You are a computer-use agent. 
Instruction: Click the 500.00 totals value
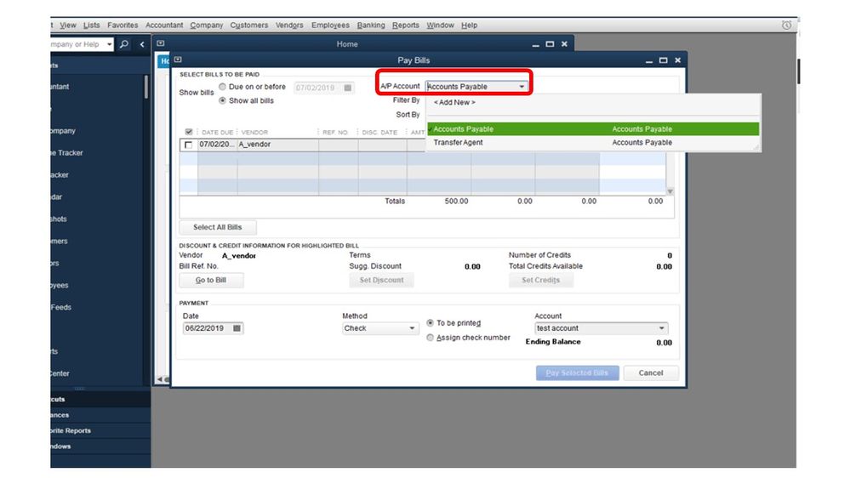click(x=456, y=201)
